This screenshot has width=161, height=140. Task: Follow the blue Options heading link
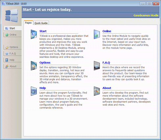[x=45, y=63]
